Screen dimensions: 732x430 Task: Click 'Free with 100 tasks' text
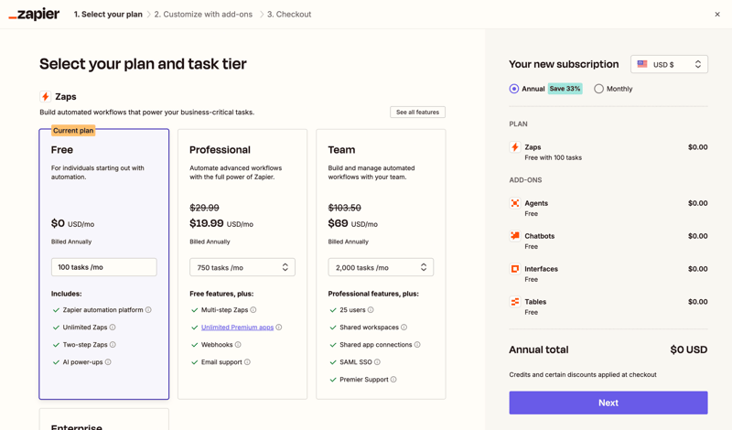pyautogui.click(x=554, y=157)
